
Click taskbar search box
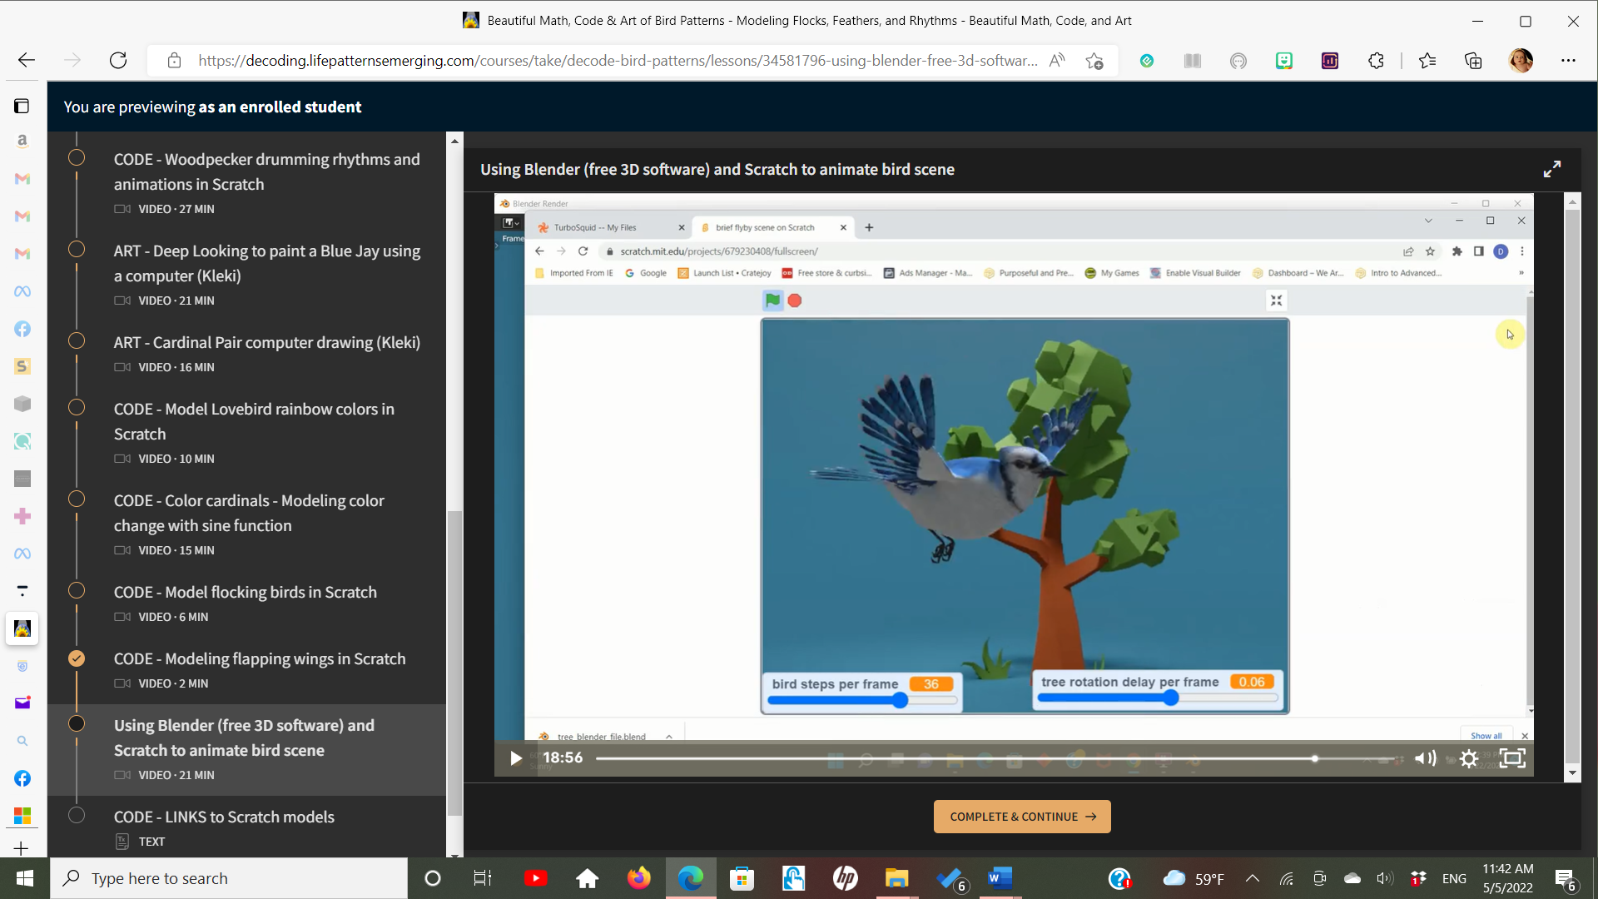coord(229,878)
